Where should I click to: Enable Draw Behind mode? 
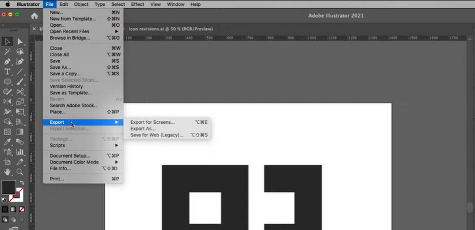pyautogui.click(x=13, y=219)
